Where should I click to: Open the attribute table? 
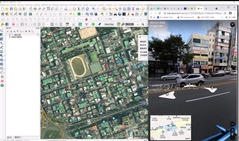120,9
